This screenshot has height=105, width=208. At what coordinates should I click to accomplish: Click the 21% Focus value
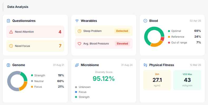[61, 87]
